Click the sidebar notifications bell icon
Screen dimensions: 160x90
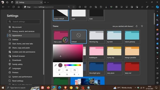point(157,15)
